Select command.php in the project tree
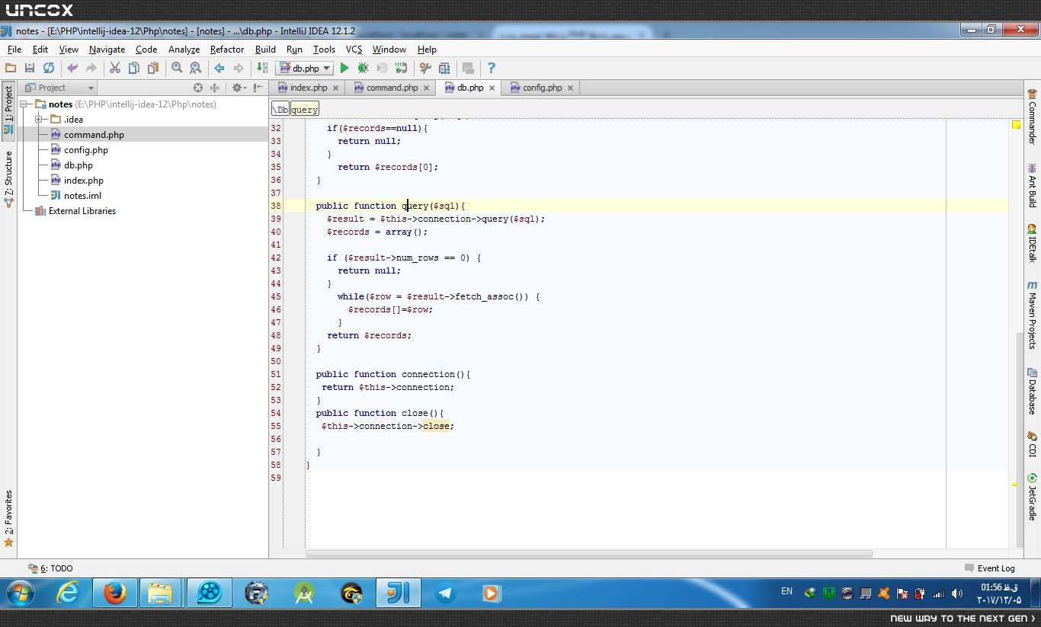Screen dimensions: 1041x627 coord(94,135)
